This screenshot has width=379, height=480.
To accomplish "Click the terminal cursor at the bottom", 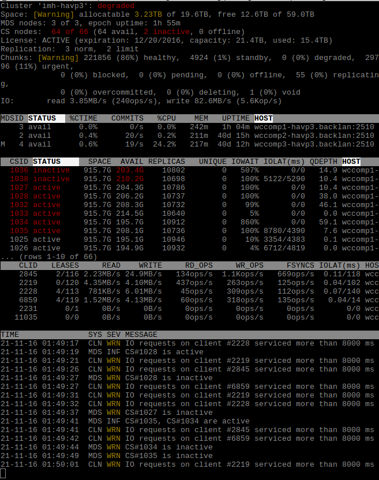I will tap(3, 474).
